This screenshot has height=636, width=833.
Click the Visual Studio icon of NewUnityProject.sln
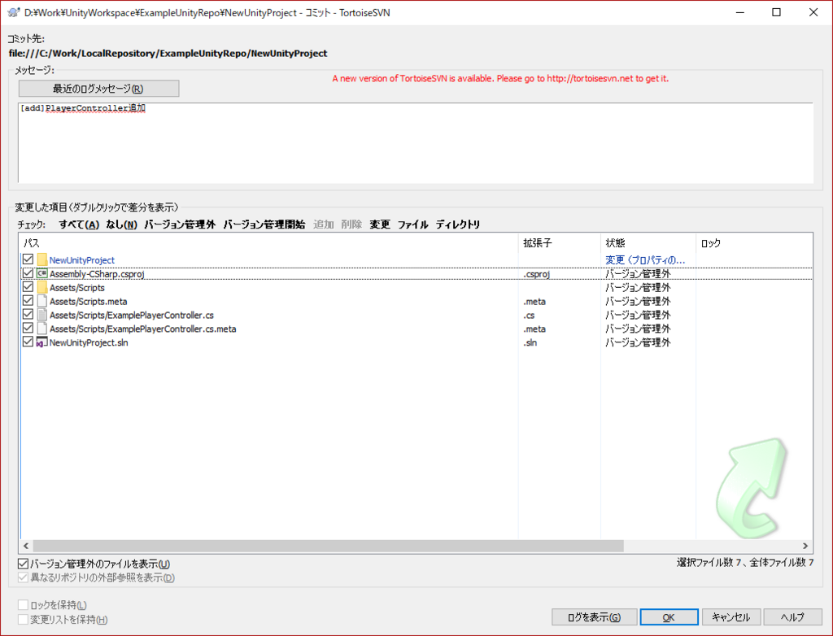click(42, 342)
